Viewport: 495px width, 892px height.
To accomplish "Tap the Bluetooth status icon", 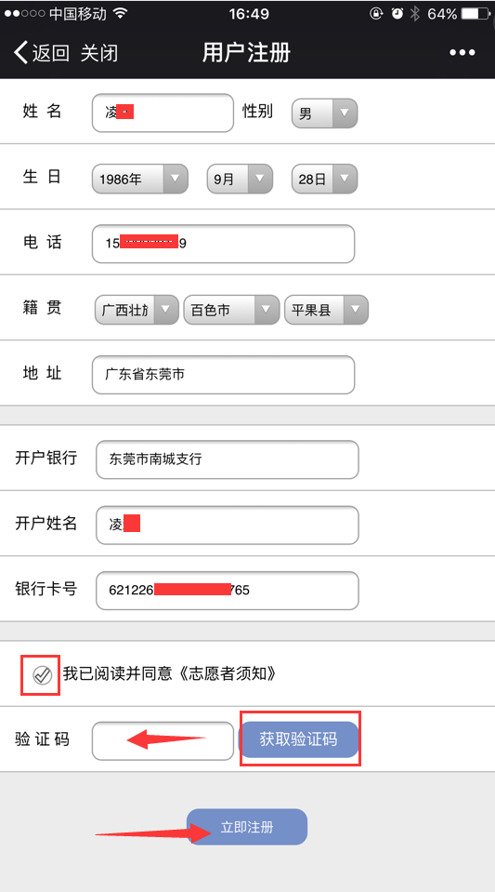I will coord(415,14).
